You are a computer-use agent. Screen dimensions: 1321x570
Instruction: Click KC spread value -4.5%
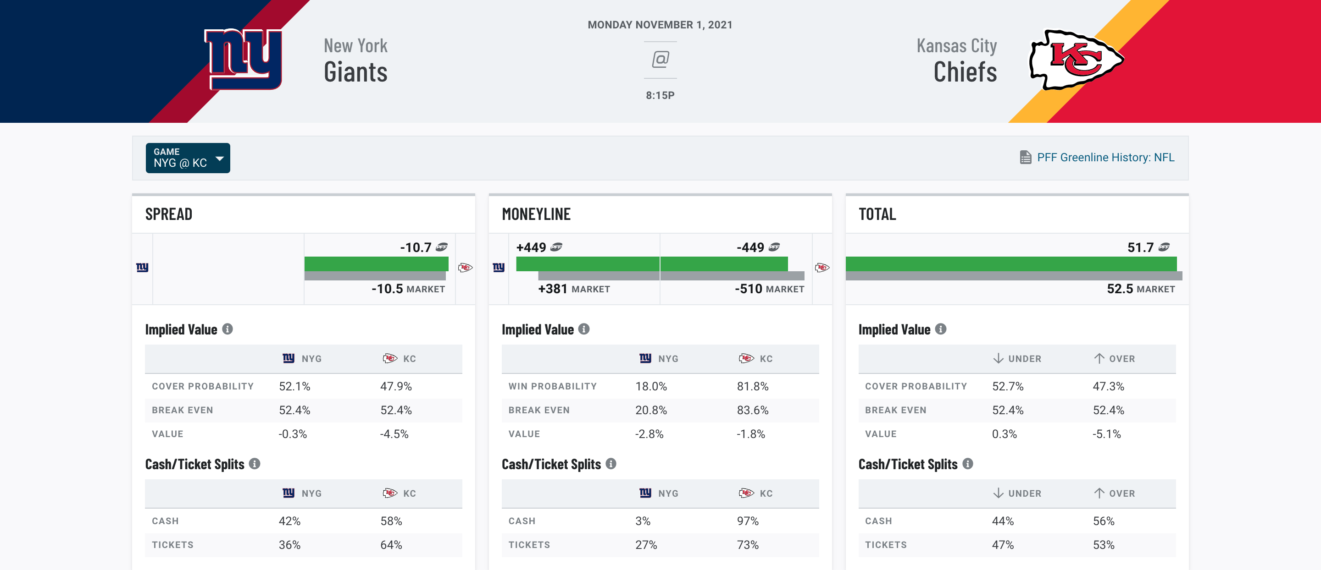(394, 434)
